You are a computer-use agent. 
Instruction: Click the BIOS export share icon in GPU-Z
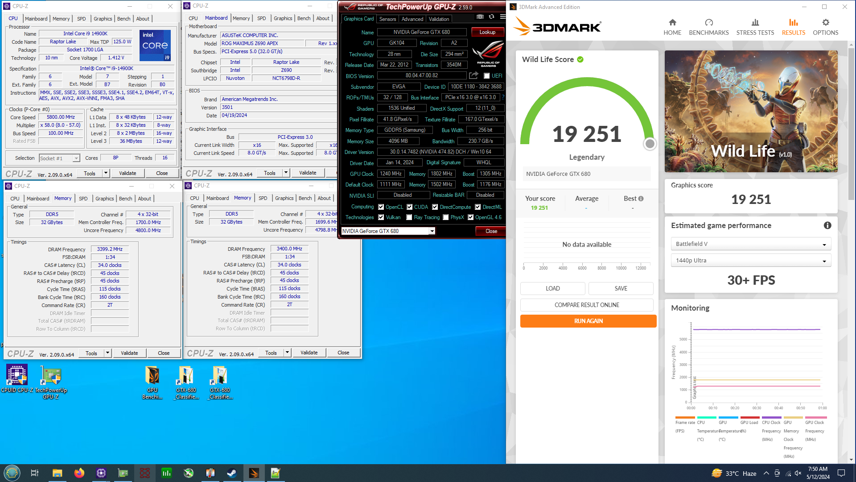(x=473, y=75)
